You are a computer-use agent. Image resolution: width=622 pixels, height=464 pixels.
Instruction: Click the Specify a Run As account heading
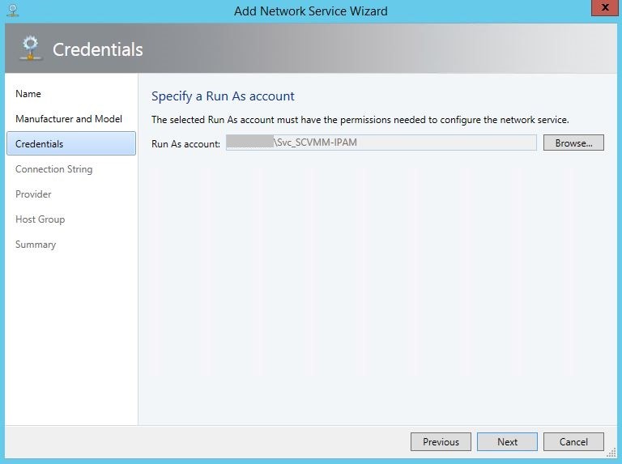tap(223, 96)
